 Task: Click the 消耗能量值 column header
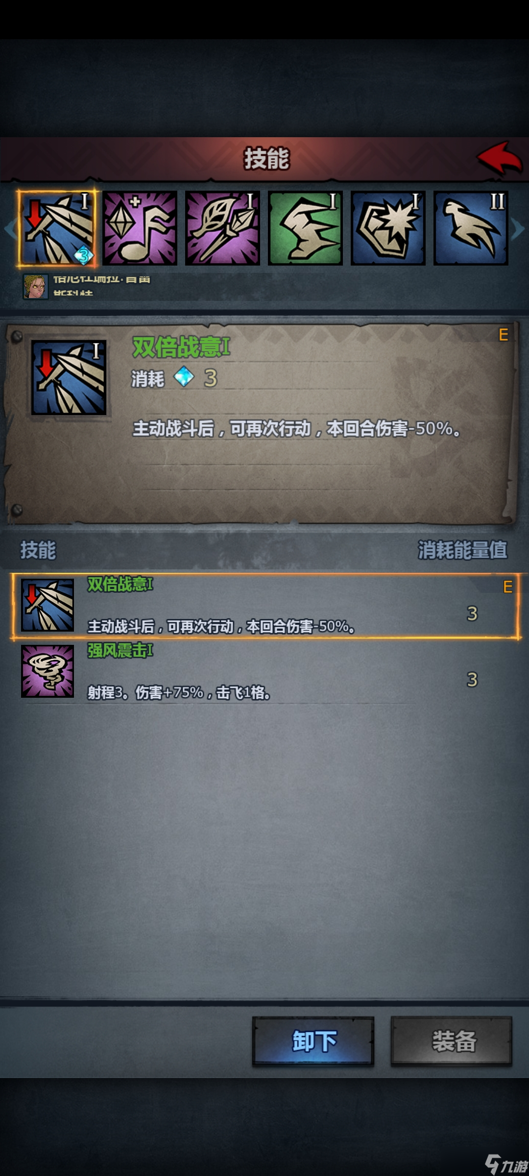click(462, 550)
